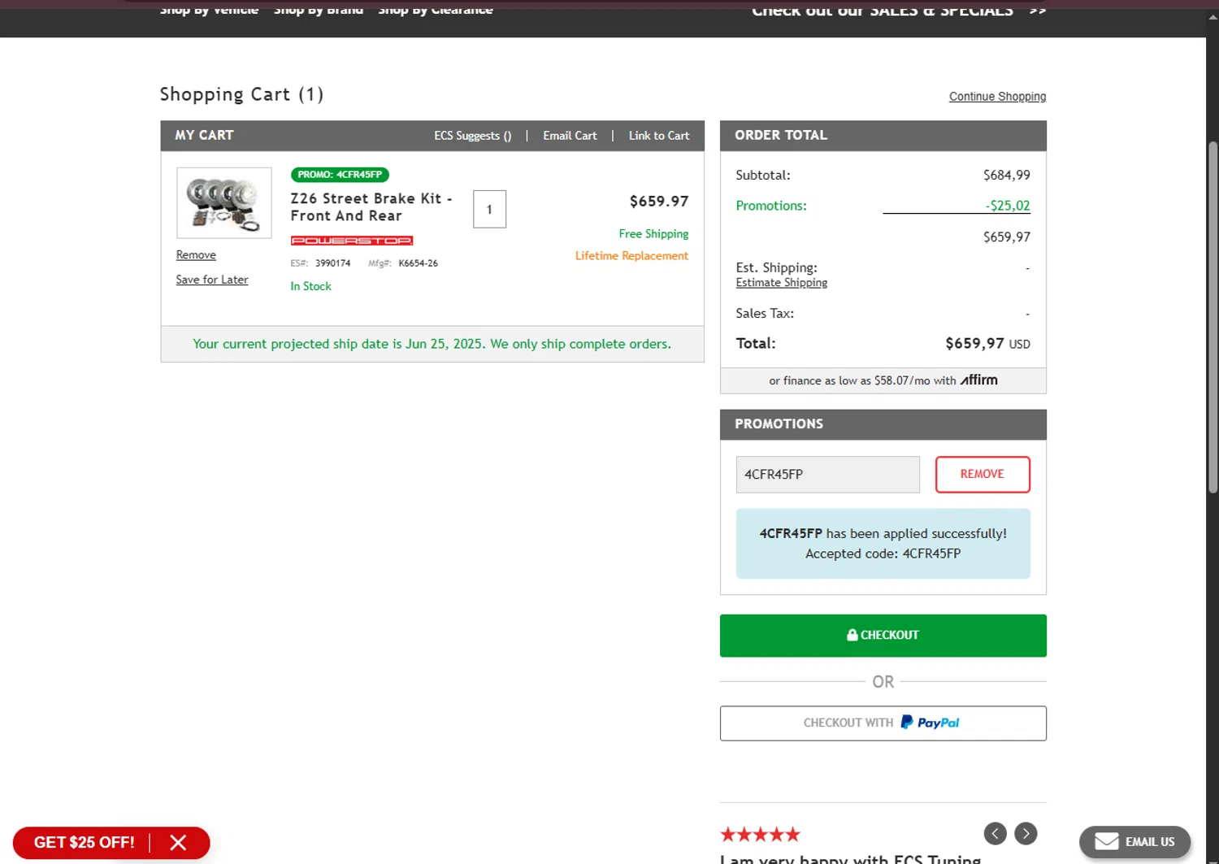Edit the item quantity box
Screen dimensions: 1219x864
click(x=489, y=210)
